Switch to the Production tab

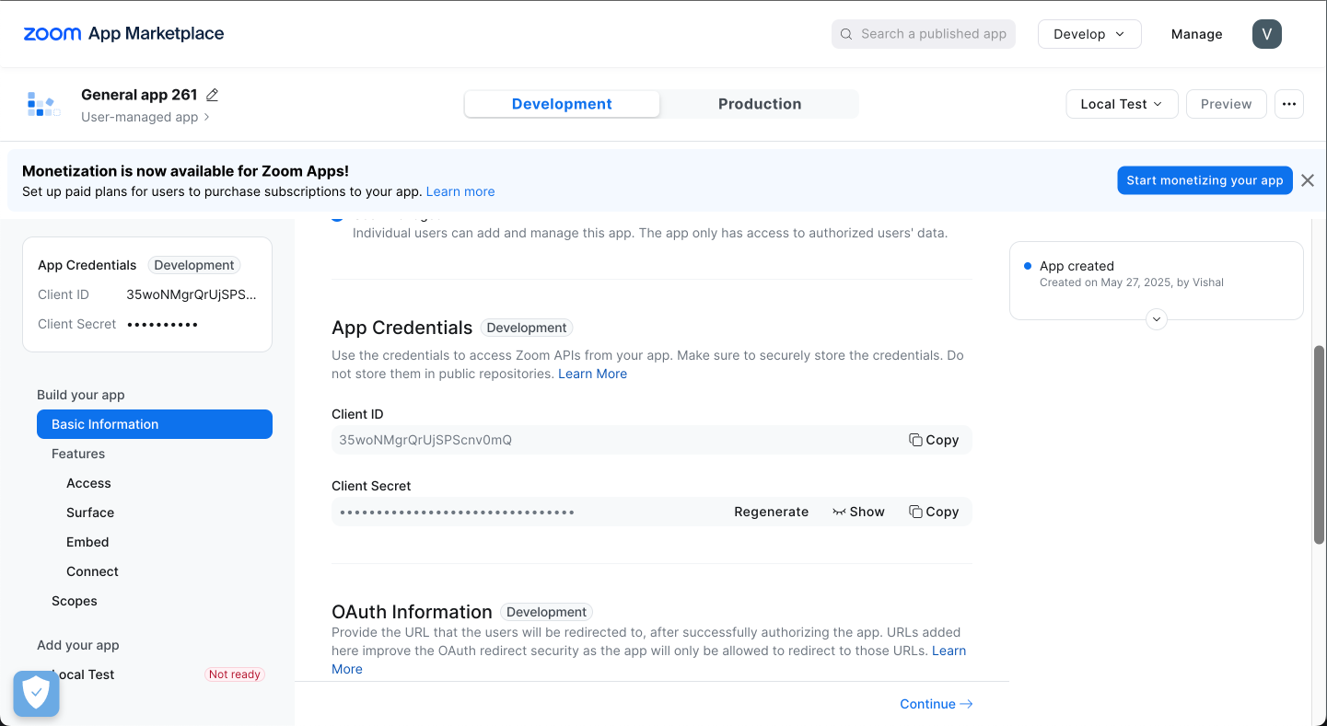click(x=760, y=104)
